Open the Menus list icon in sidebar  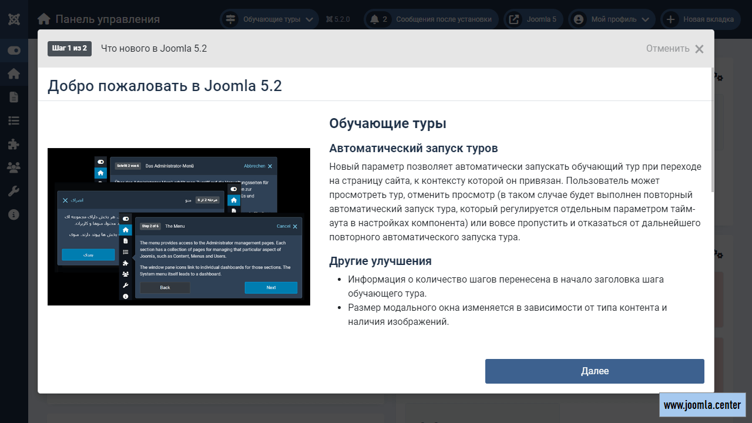14,120
